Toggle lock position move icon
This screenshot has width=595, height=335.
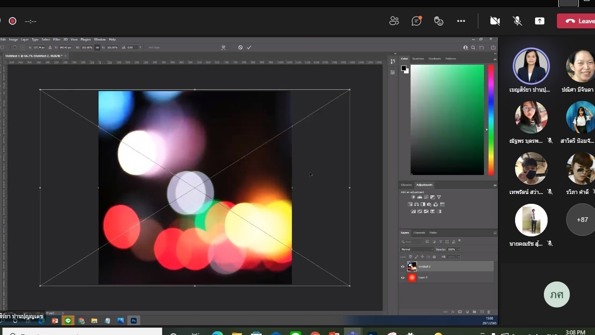(x=422, y=257)
